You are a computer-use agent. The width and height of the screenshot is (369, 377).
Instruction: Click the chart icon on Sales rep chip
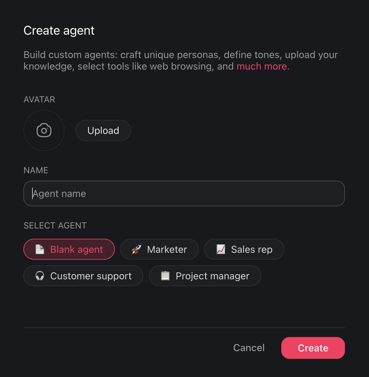point(220,249)
